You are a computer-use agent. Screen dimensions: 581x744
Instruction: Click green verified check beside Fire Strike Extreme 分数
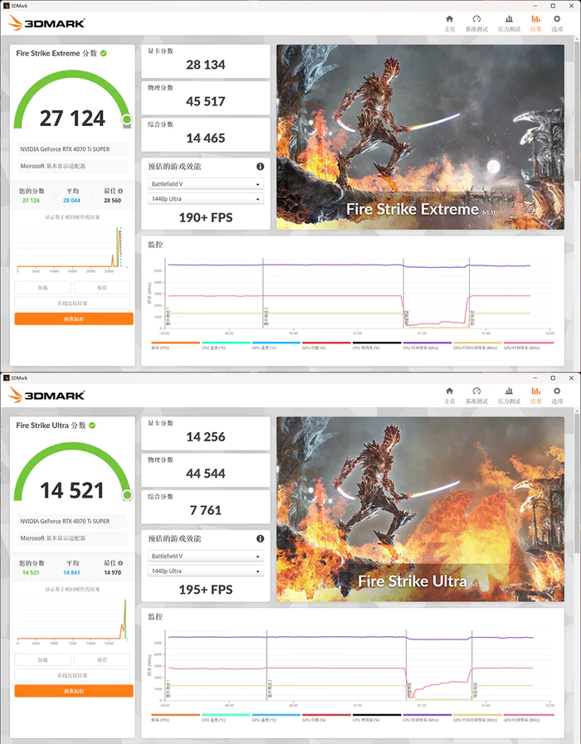tap(104, 53)
